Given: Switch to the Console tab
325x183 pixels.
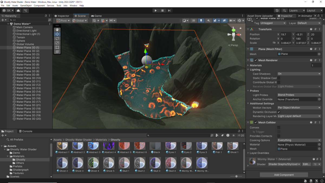Looking at the screenshot, I should pyautogui.click(x=25, y=131).
